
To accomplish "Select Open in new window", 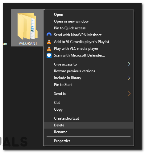I will click(x=89, y=21).
